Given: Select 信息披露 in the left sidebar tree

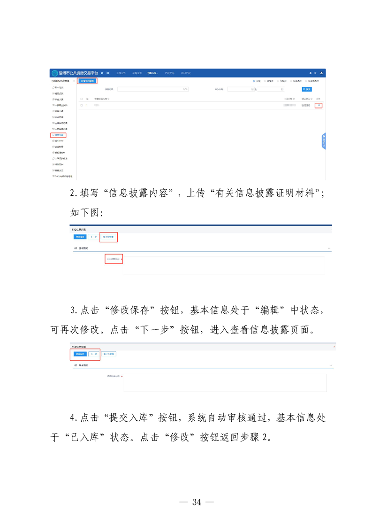Looking at the screenshot, I should pyautogui.click(x=59, y=135).
